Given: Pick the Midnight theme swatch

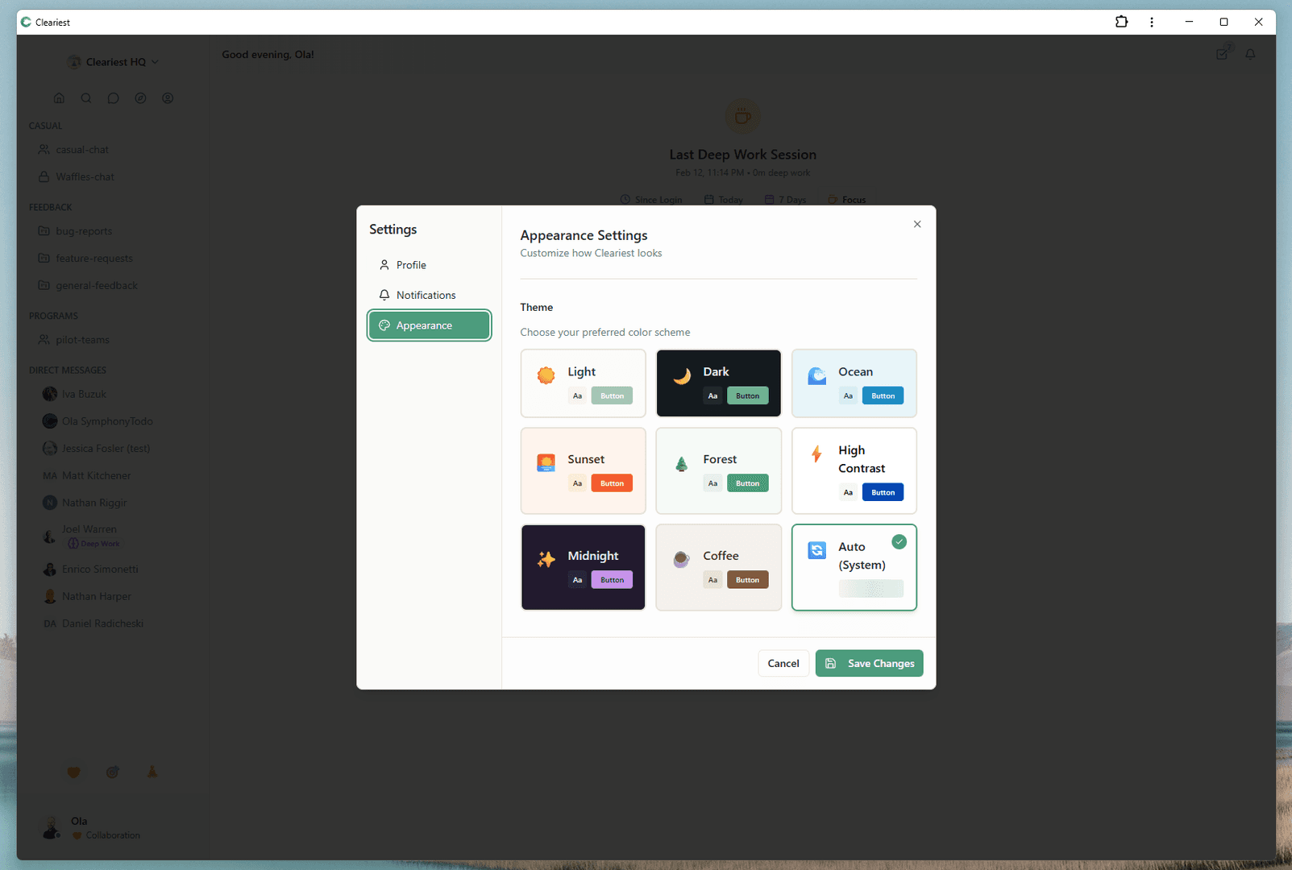Looking at the screenshot, I should click(583, 567).
